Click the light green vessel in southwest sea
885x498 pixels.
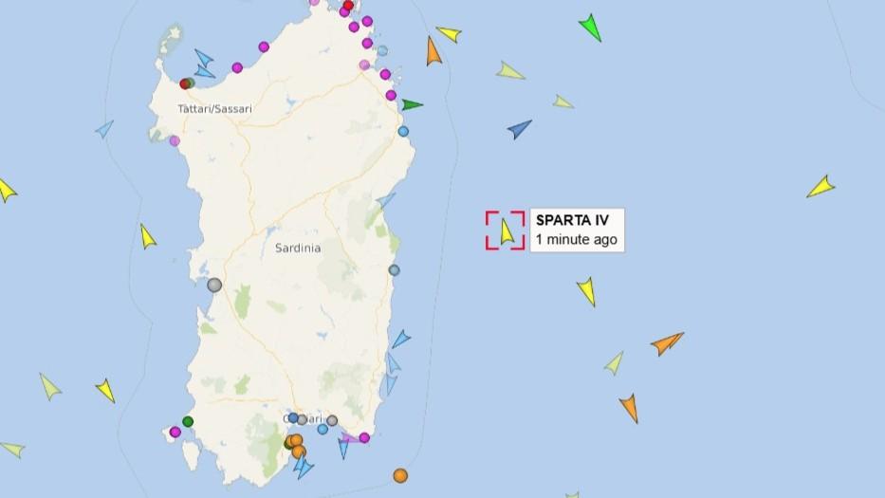click(x=49, y=387)
